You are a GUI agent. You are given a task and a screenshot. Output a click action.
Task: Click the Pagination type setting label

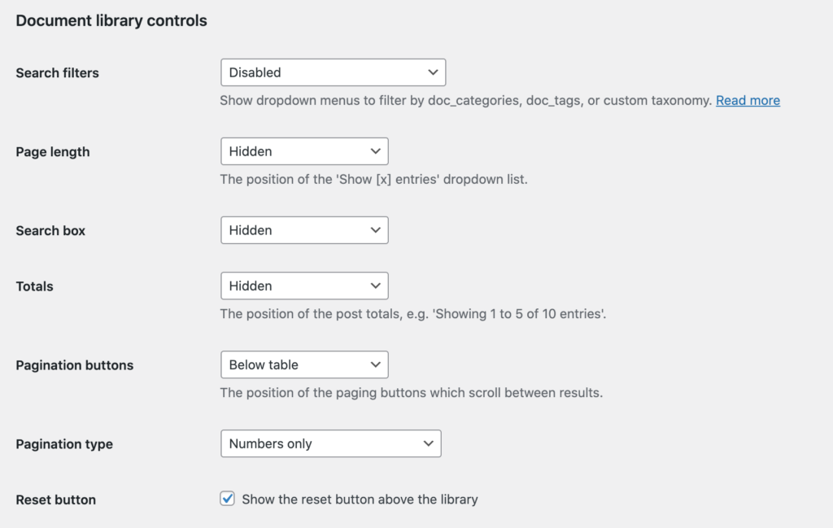point(64,444)
